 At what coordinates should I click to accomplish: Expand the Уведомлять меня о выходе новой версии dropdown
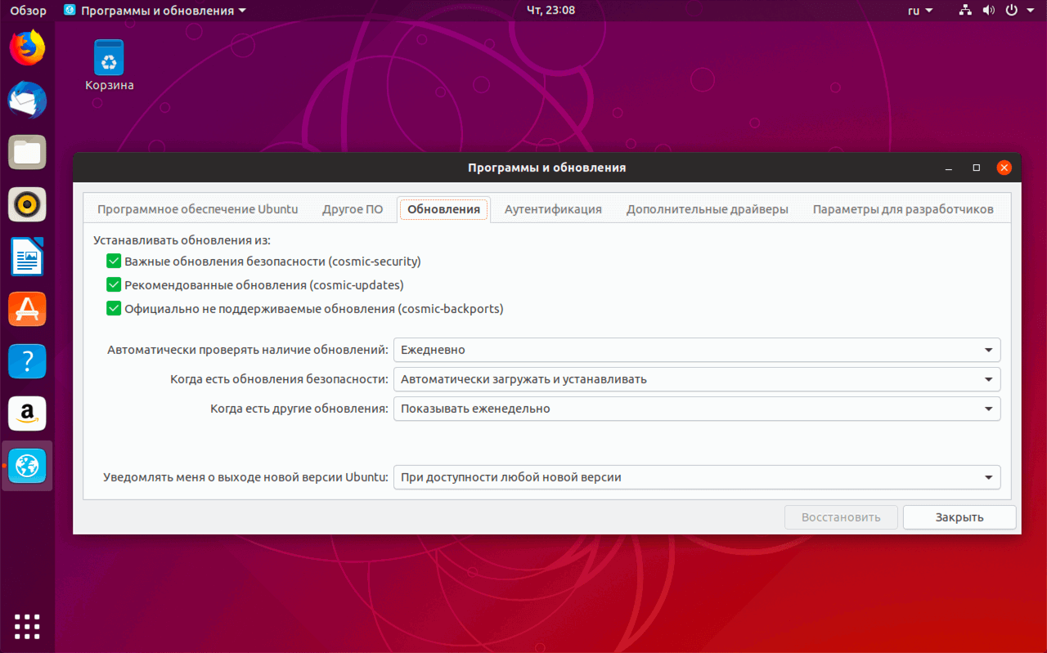click(x=697, y=477)
